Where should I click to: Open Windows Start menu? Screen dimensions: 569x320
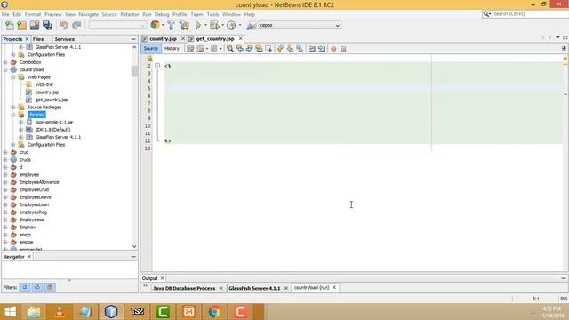10,311
